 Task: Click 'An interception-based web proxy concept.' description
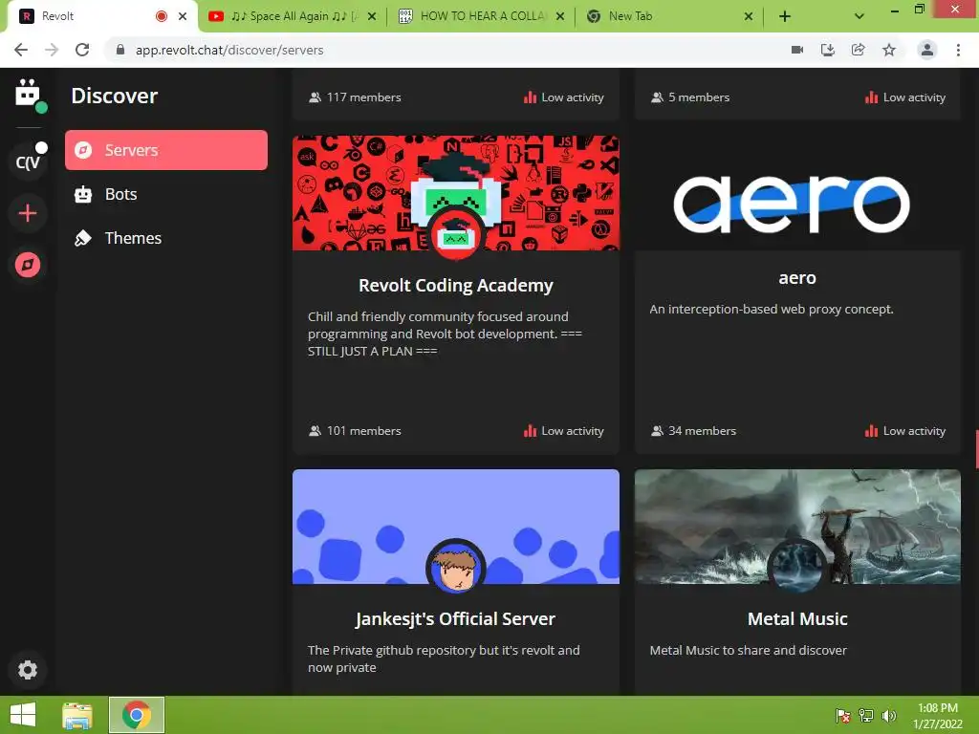pyautogui.click(x=772, y=309)
